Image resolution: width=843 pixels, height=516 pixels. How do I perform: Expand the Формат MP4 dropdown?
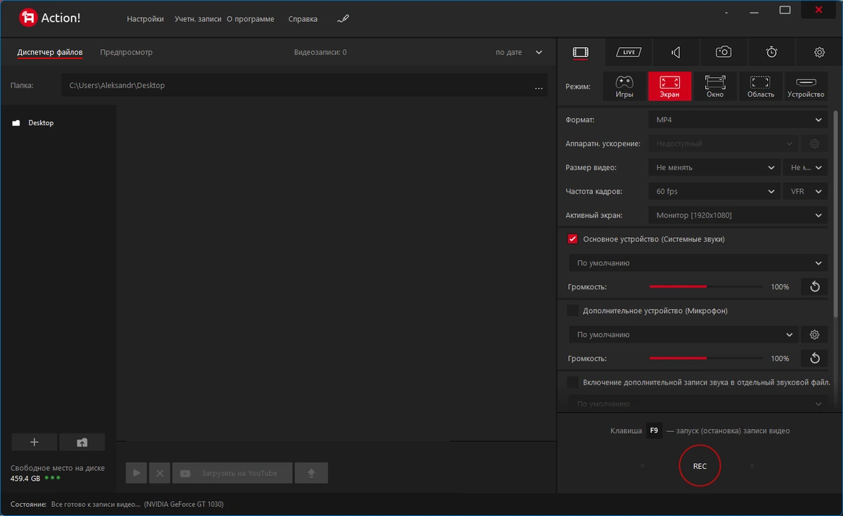738,120
